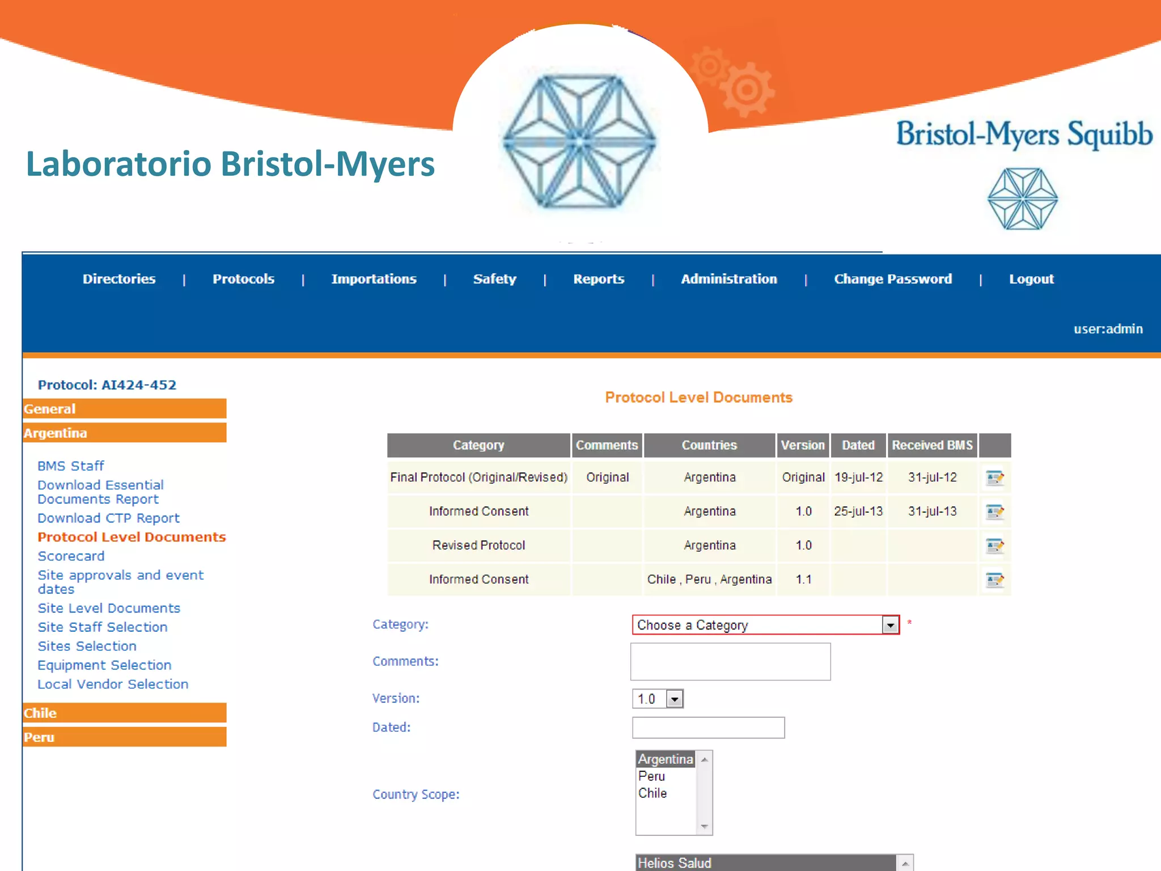Screen dimensions: 1161x871
Task: Edit the Informed Consent version 1.1 row
Action: (x=995, y=580)
